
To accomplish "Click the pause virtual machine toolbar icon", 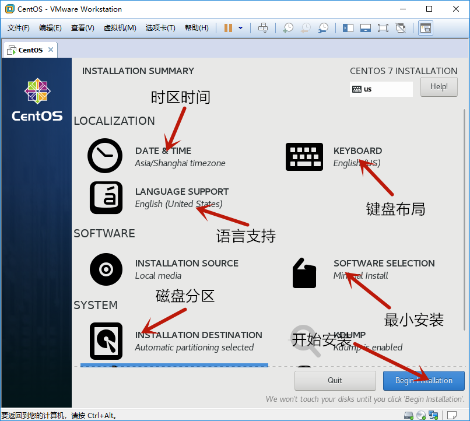I will pos(228,28).
